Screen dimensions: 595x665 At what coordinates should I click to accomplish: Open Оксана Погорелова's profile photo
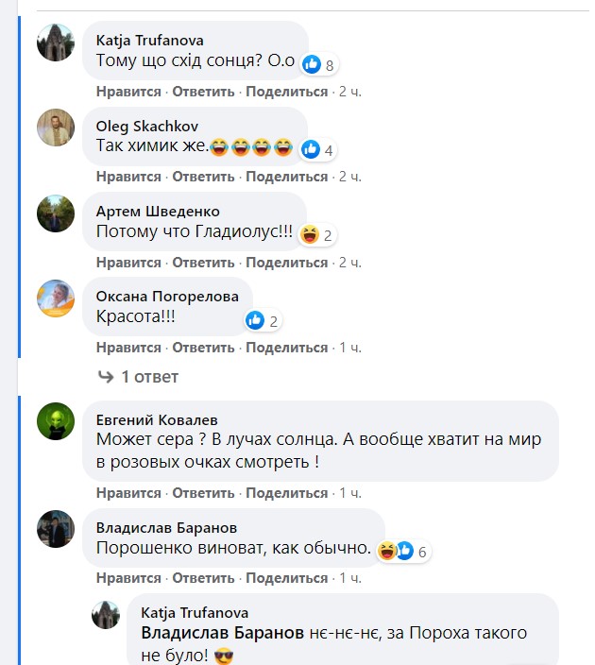click(56, 298)
